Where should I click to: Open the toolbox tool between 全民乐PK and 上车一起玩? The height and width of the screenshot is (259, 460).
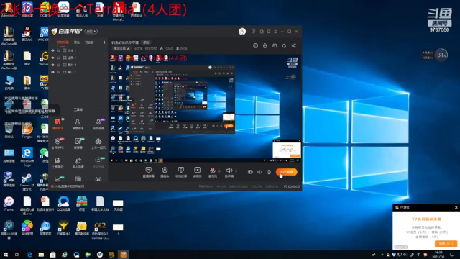click(78, 143)
